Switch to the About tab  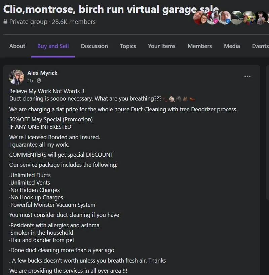(x=17, y=46)
